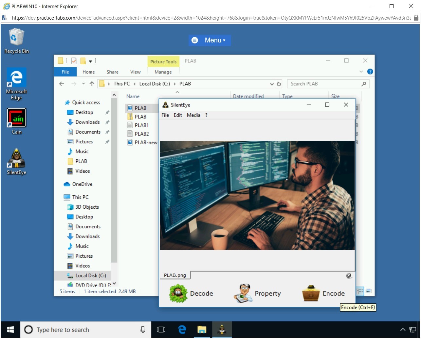Switch to details view layout
Viewport: 421px width, 339px height.
coord(360,291)
